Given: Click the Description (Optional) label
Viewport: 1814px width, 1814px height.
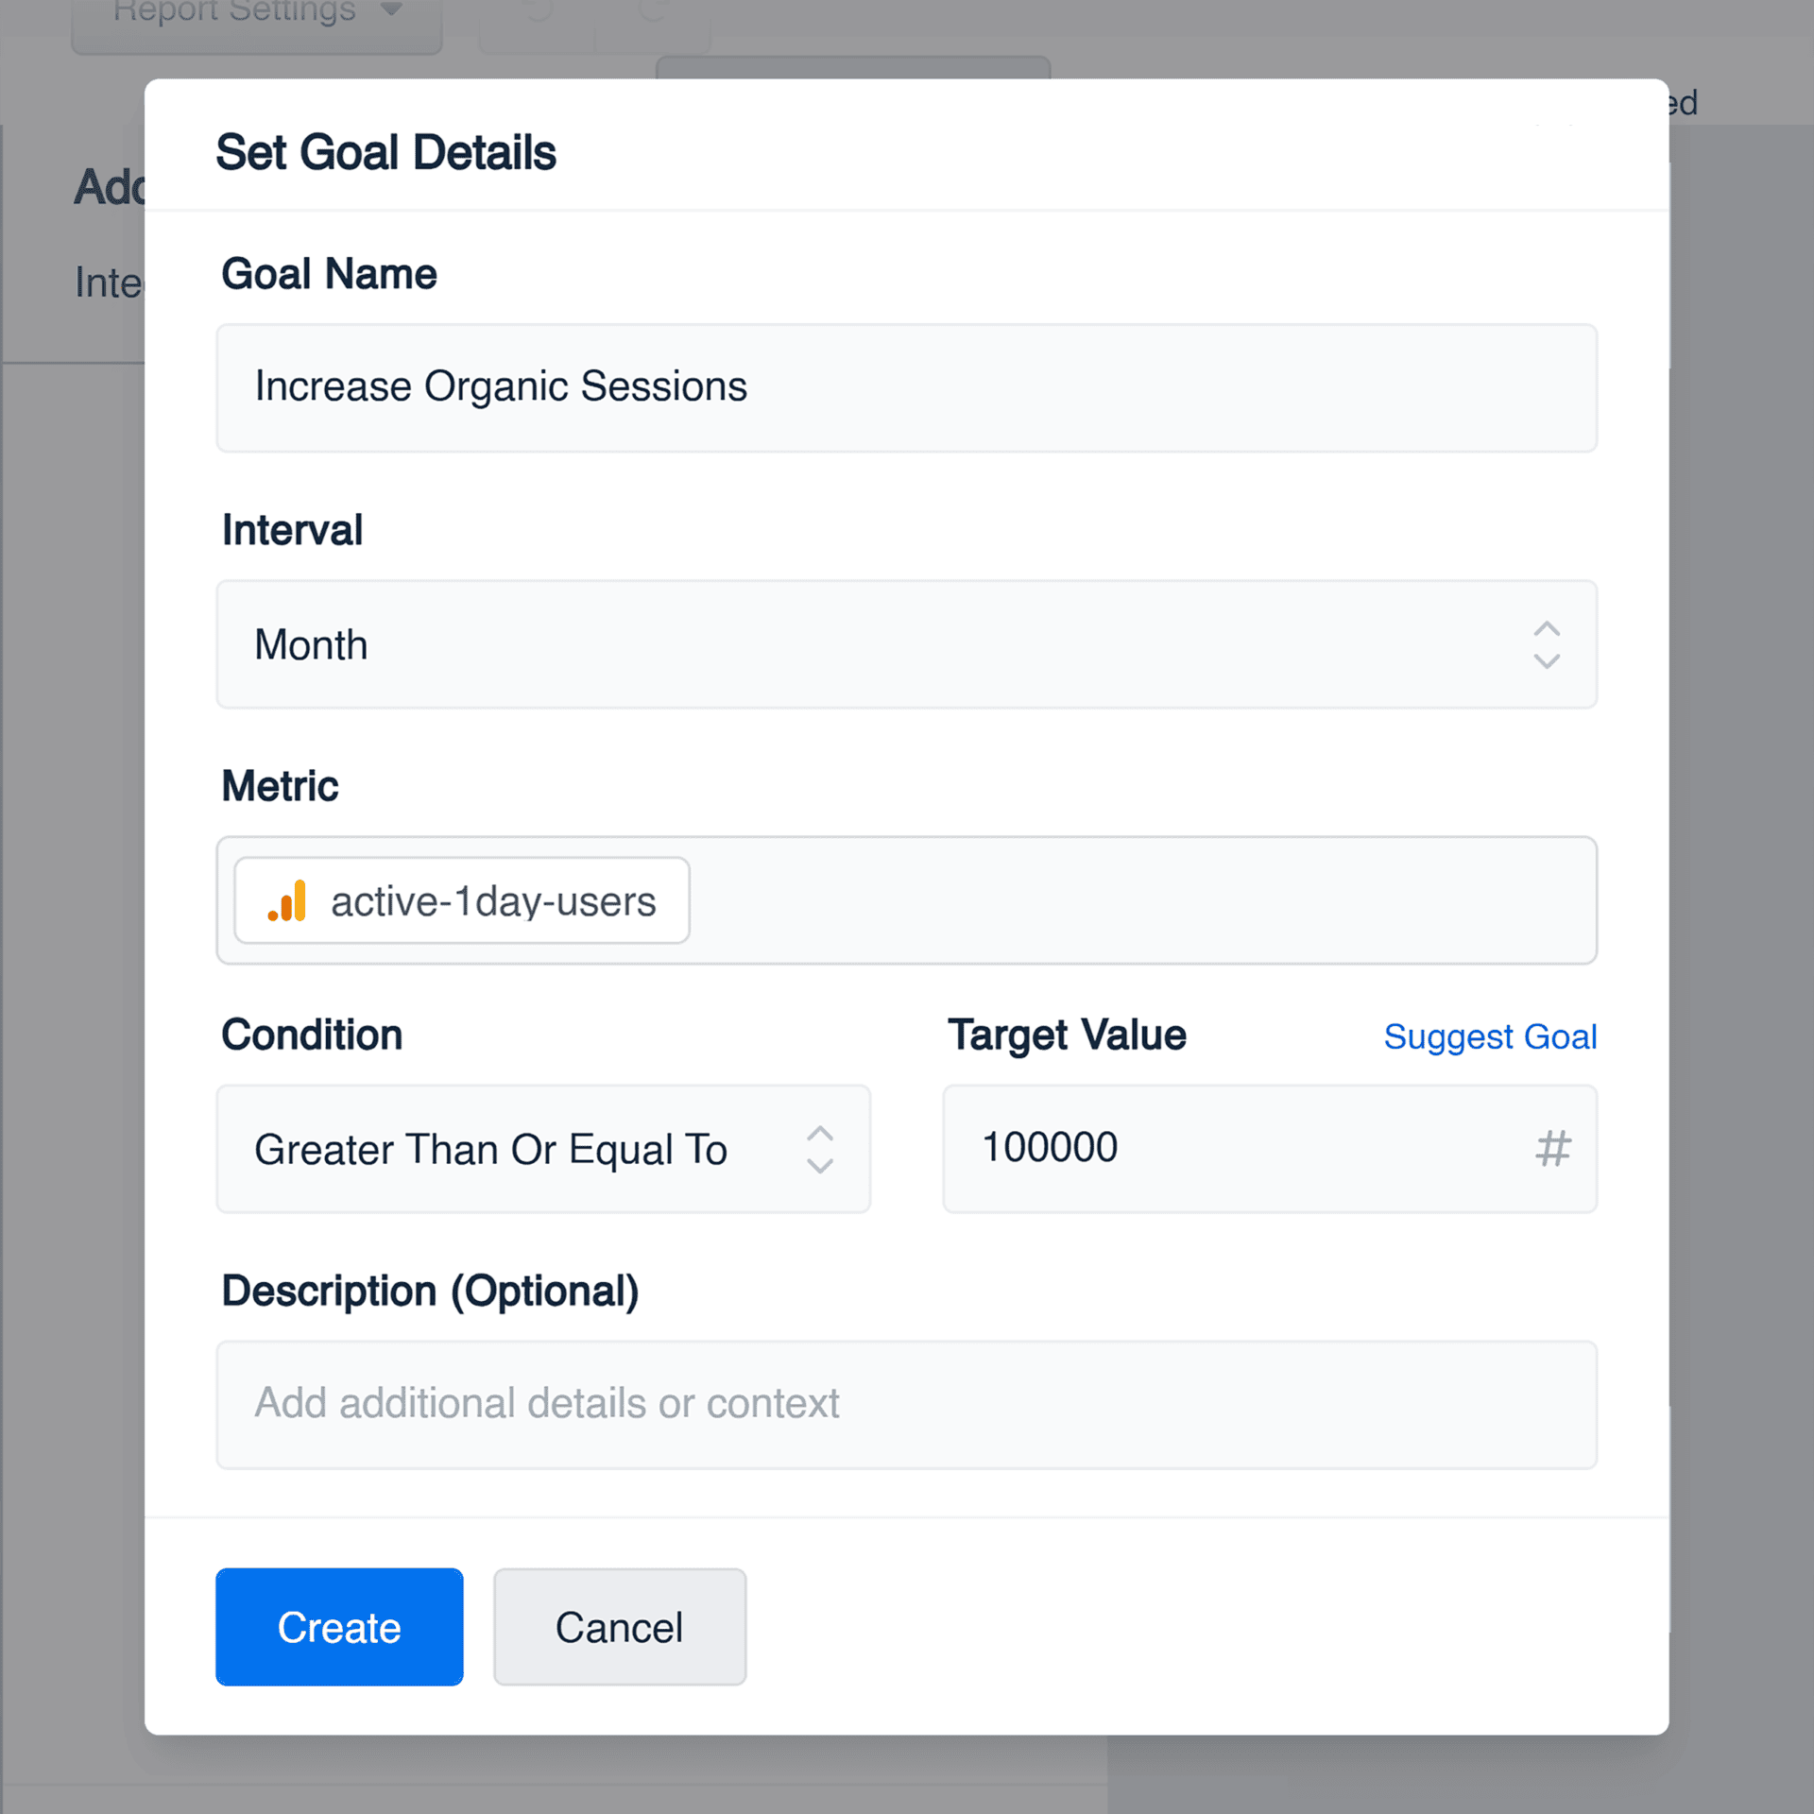Looking at the screenshot, I should point(431,1291).
